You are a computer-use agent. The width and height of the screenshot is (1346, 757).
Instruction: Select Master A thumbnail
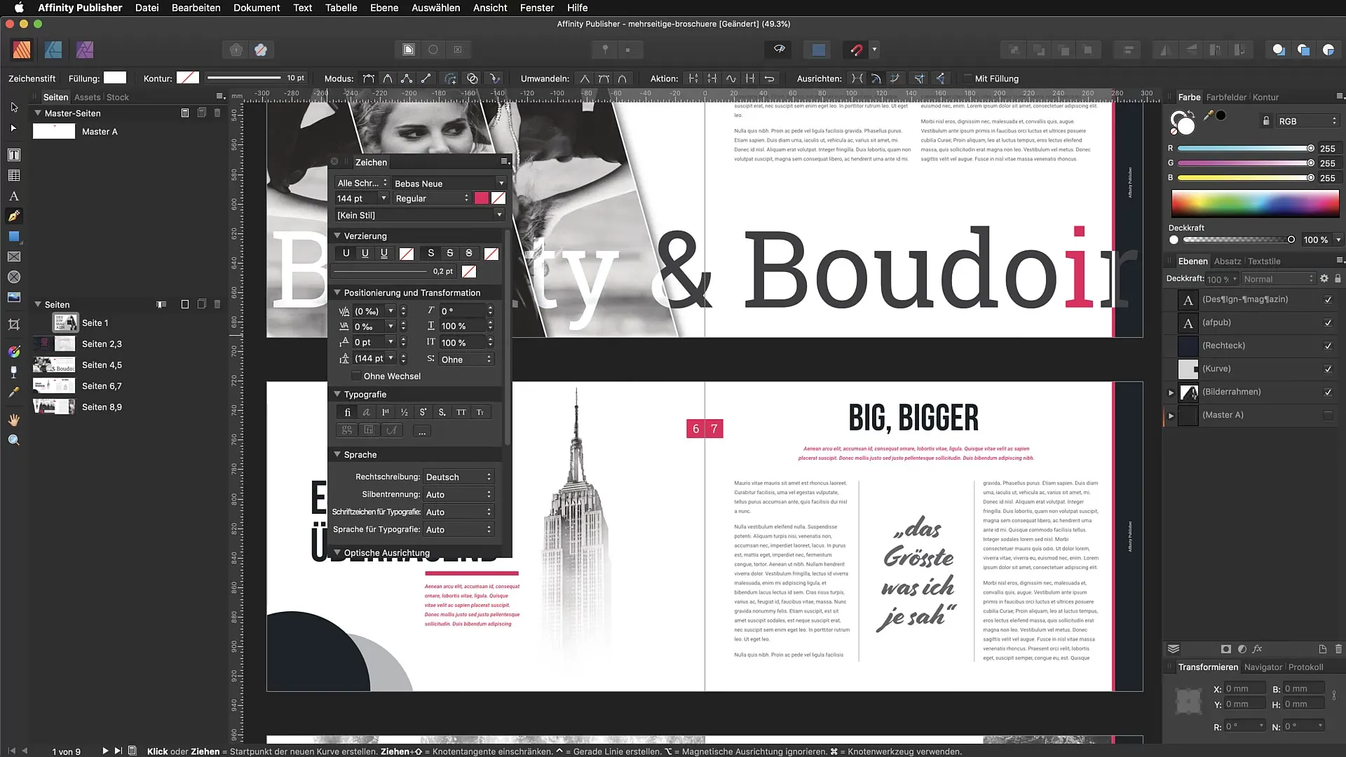coord(54,131)
